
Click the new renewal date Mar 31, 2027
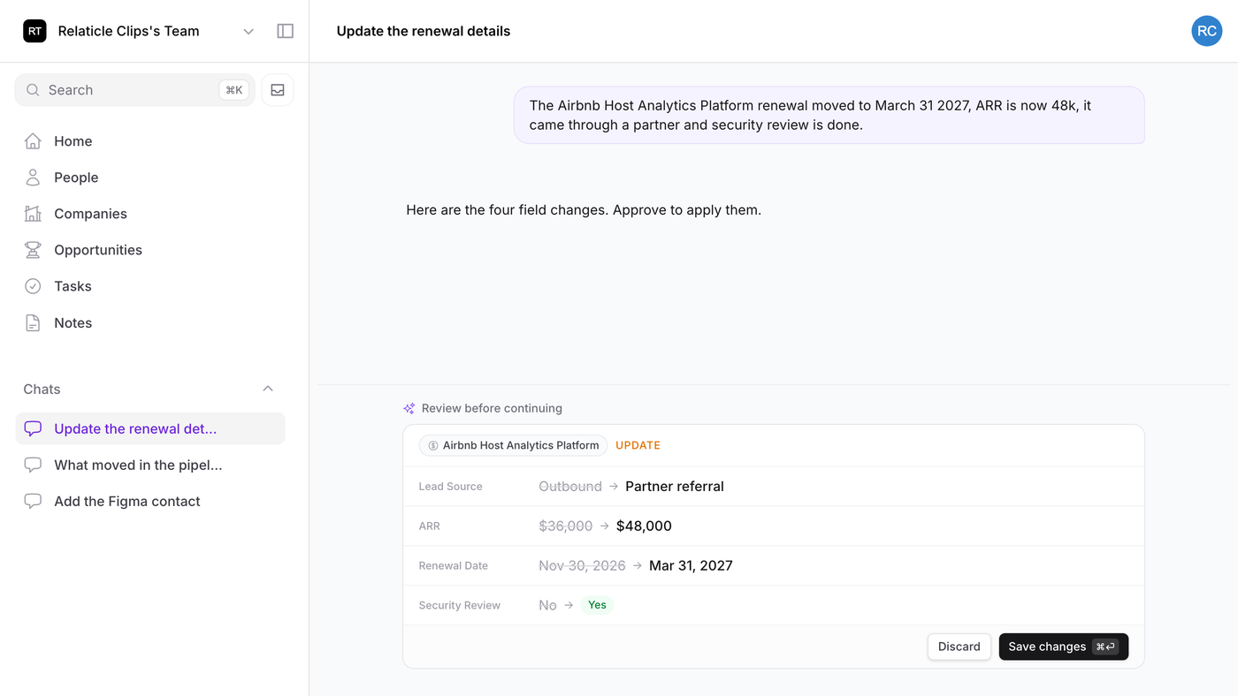(691, 565)
